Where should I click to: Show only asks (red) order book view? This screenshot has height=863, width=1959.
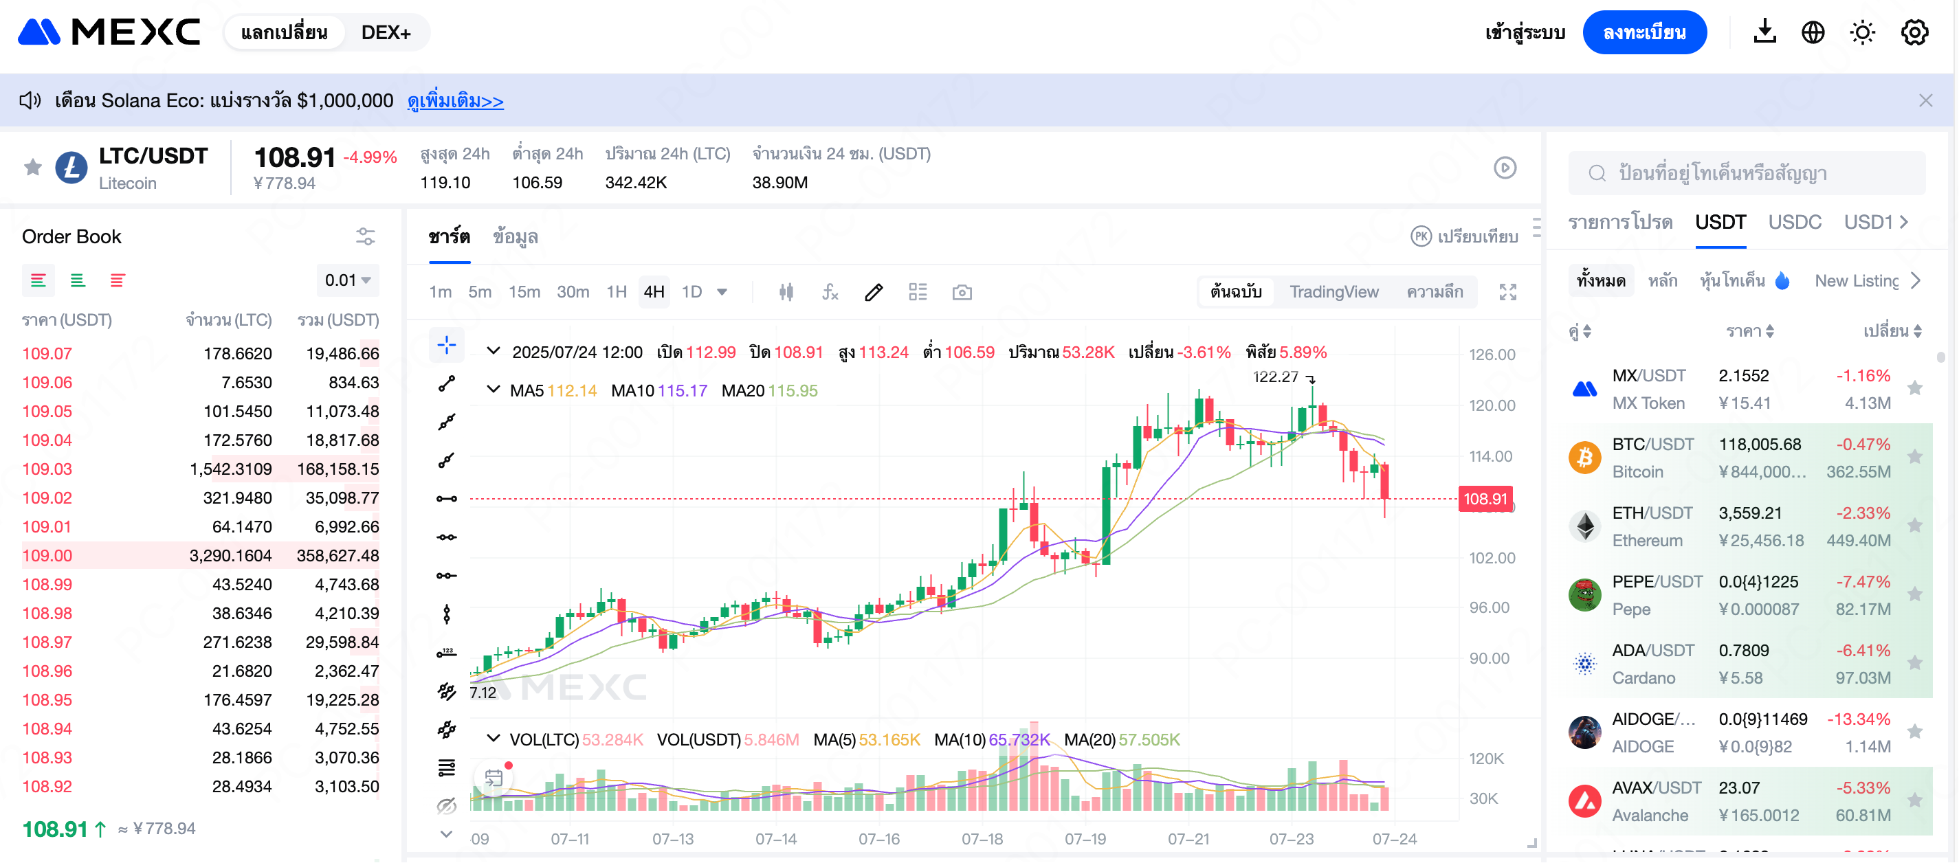117,280
